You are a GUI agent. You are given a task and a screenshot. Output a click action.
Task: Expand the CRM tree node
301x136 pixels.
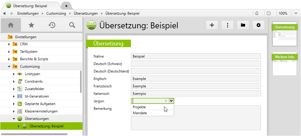tap(9, 44)
